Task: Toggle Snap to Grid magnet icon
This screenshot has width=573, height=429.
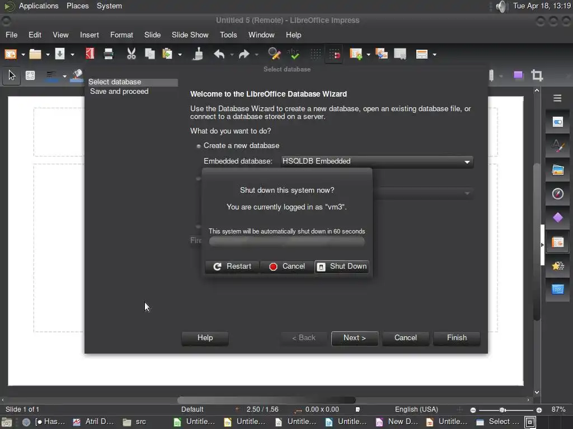Action: tap(335, 54)
